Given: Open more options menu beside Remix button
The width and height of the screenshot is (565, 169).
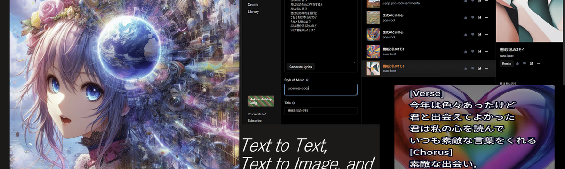Looking at the screenshot, I should pos(538,63).
